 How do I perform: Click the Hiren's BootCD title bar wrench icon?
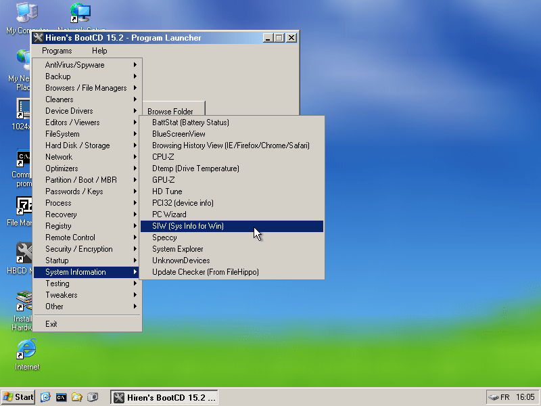(38, 38)
